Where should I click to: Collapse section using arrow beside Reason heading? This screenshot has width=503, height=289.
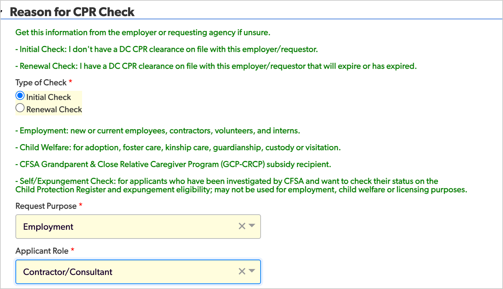click(1, 12)
